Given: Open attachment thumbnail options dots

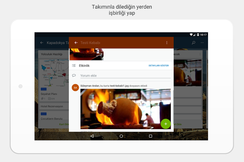Looking at the screenshot, I should [x=101, y=57].
